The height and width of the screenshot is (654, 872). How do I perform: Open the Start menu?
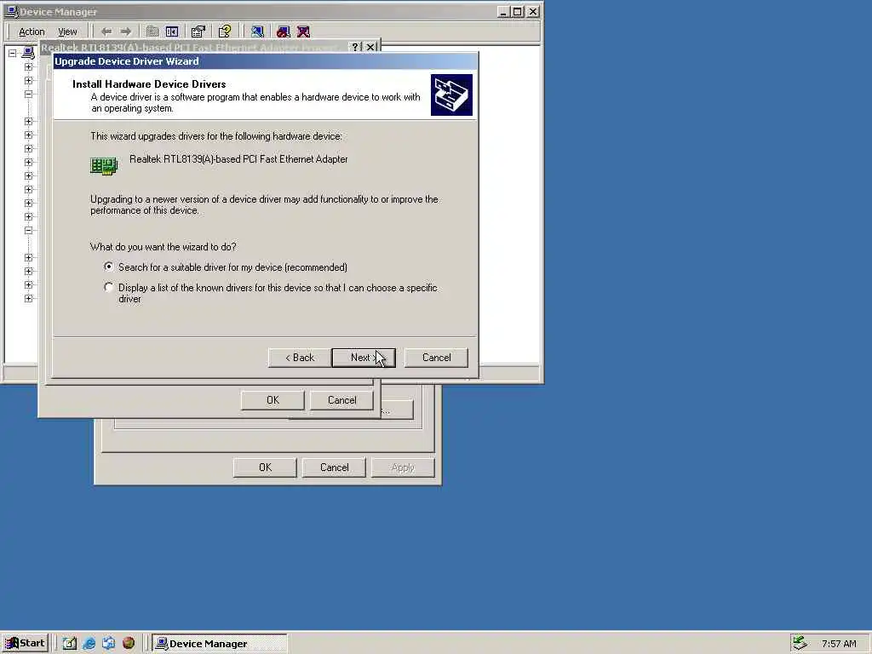(26, 643)
